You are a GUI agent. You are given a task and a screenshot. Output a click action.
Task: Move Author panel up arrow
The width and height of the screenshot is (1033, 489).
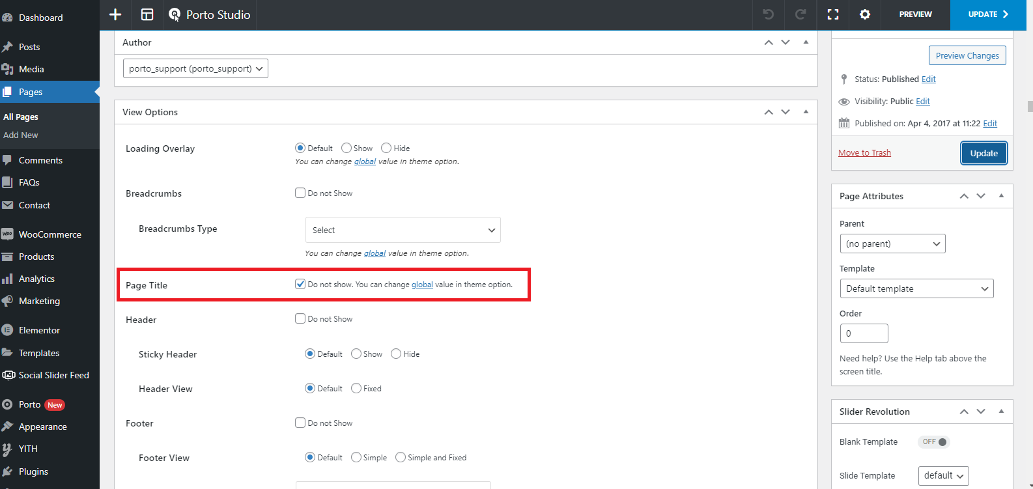point(769,42)
